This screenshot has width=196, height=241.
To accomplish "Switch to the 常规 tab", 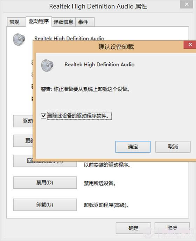I will 15,22.
